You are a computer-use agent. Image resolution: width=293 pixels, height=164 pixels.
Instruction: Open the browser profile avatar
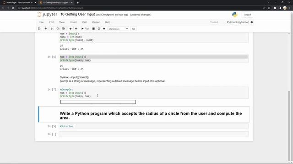(x=285, y=8)
